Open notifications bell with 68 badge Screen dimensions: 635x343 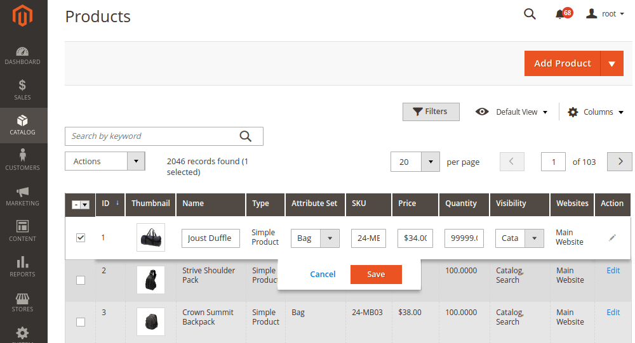564,14
